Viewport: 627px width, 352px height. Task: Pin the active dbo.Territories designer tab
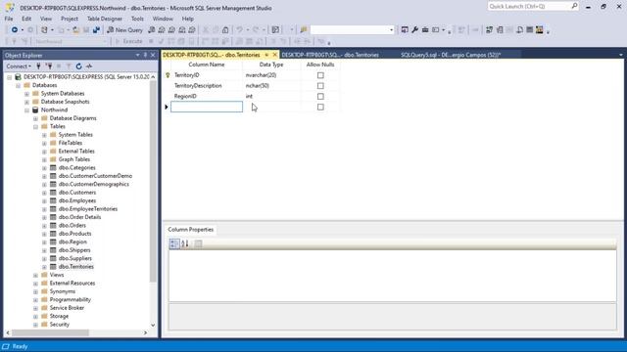[x=266, y=55]
